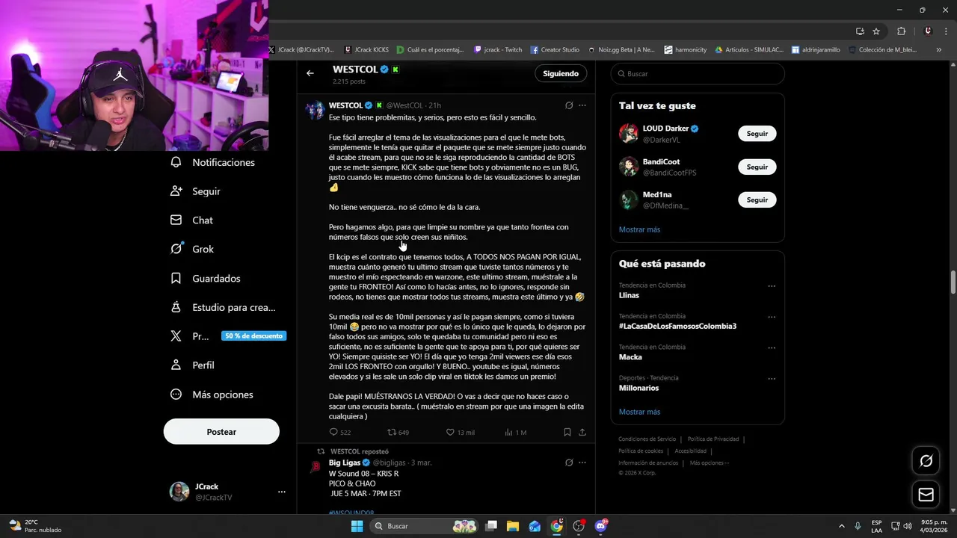
Task: Click the Siguiendo button for WESTCOL
Action: click(x=561, y=73)
